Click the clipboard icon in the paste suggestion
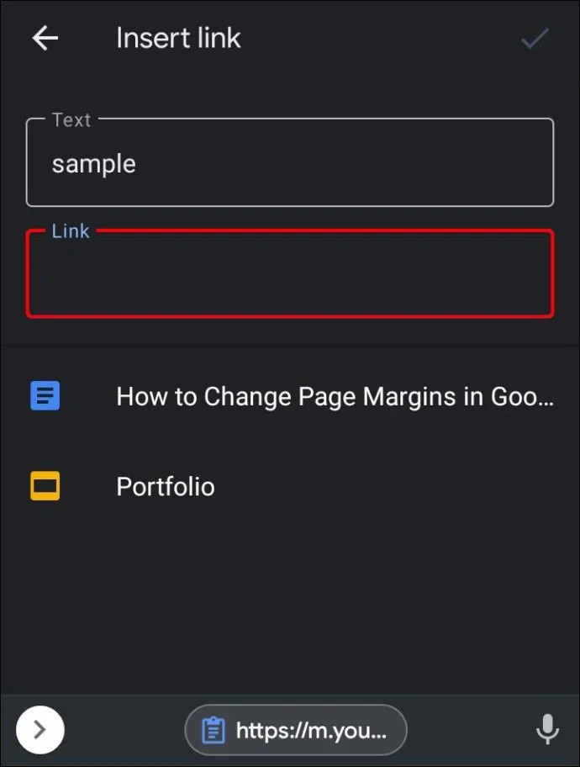Screen dimensions: 580x767 coord(214,730)
